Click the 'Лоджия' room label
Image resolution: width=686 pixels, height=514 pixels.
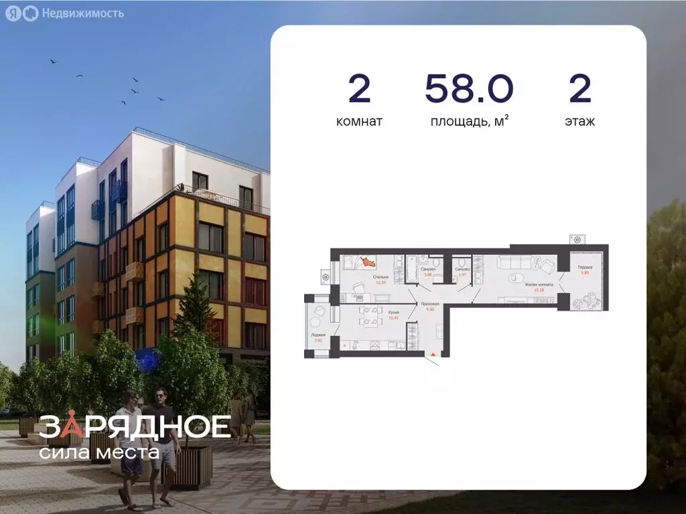318,335
